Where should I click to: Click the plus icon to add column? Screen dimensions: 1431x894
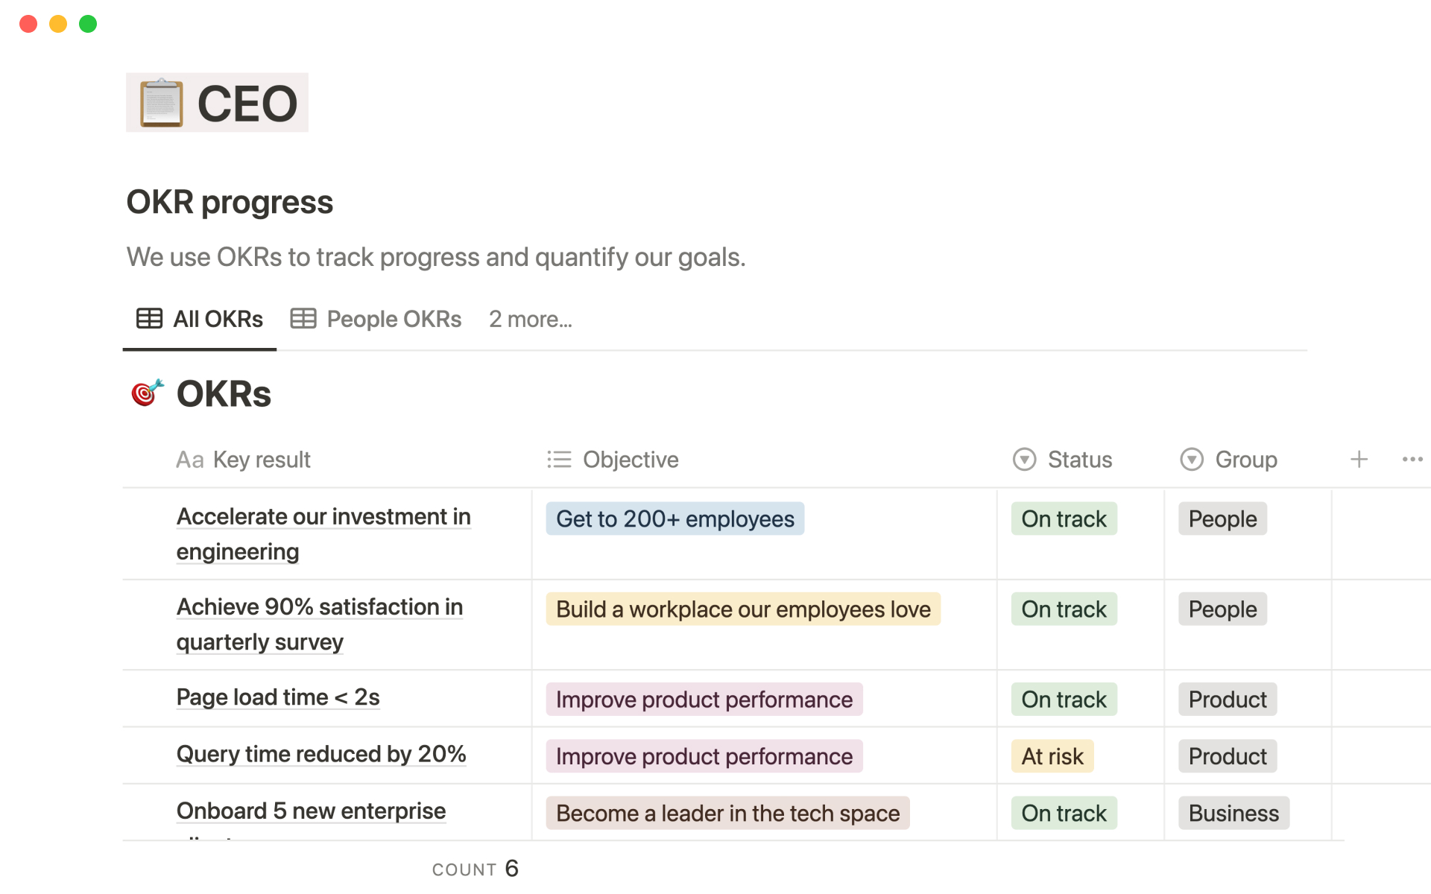pyautogui.click(x=1359, y=459)
